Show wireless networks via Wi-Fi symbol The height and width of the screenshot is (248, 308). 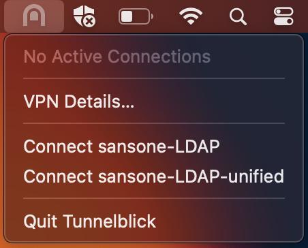pos(191,16)
